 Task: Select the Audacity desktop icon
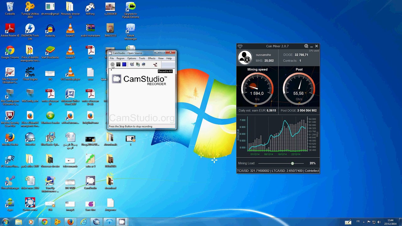click(50, 30)
